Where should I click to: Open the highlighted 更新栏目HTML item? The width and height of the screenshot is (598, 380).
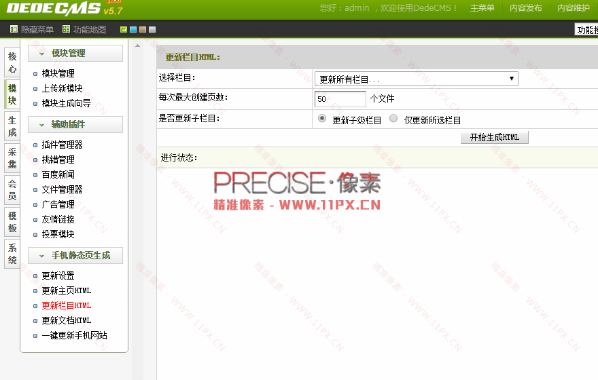click(67, 305)
